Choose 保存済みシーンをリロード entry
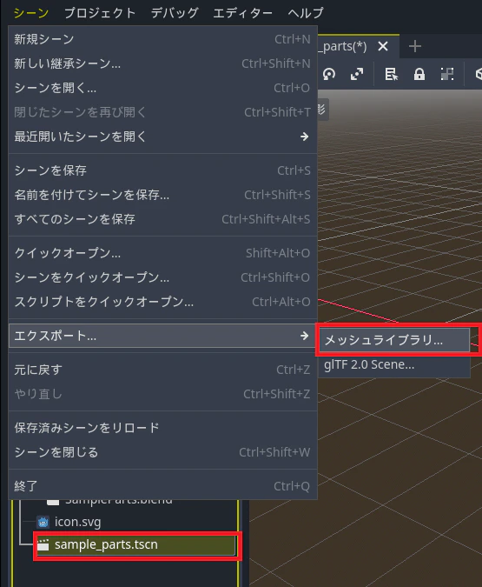Viewport: 482px width, 587px height. [x=162, y=428]
